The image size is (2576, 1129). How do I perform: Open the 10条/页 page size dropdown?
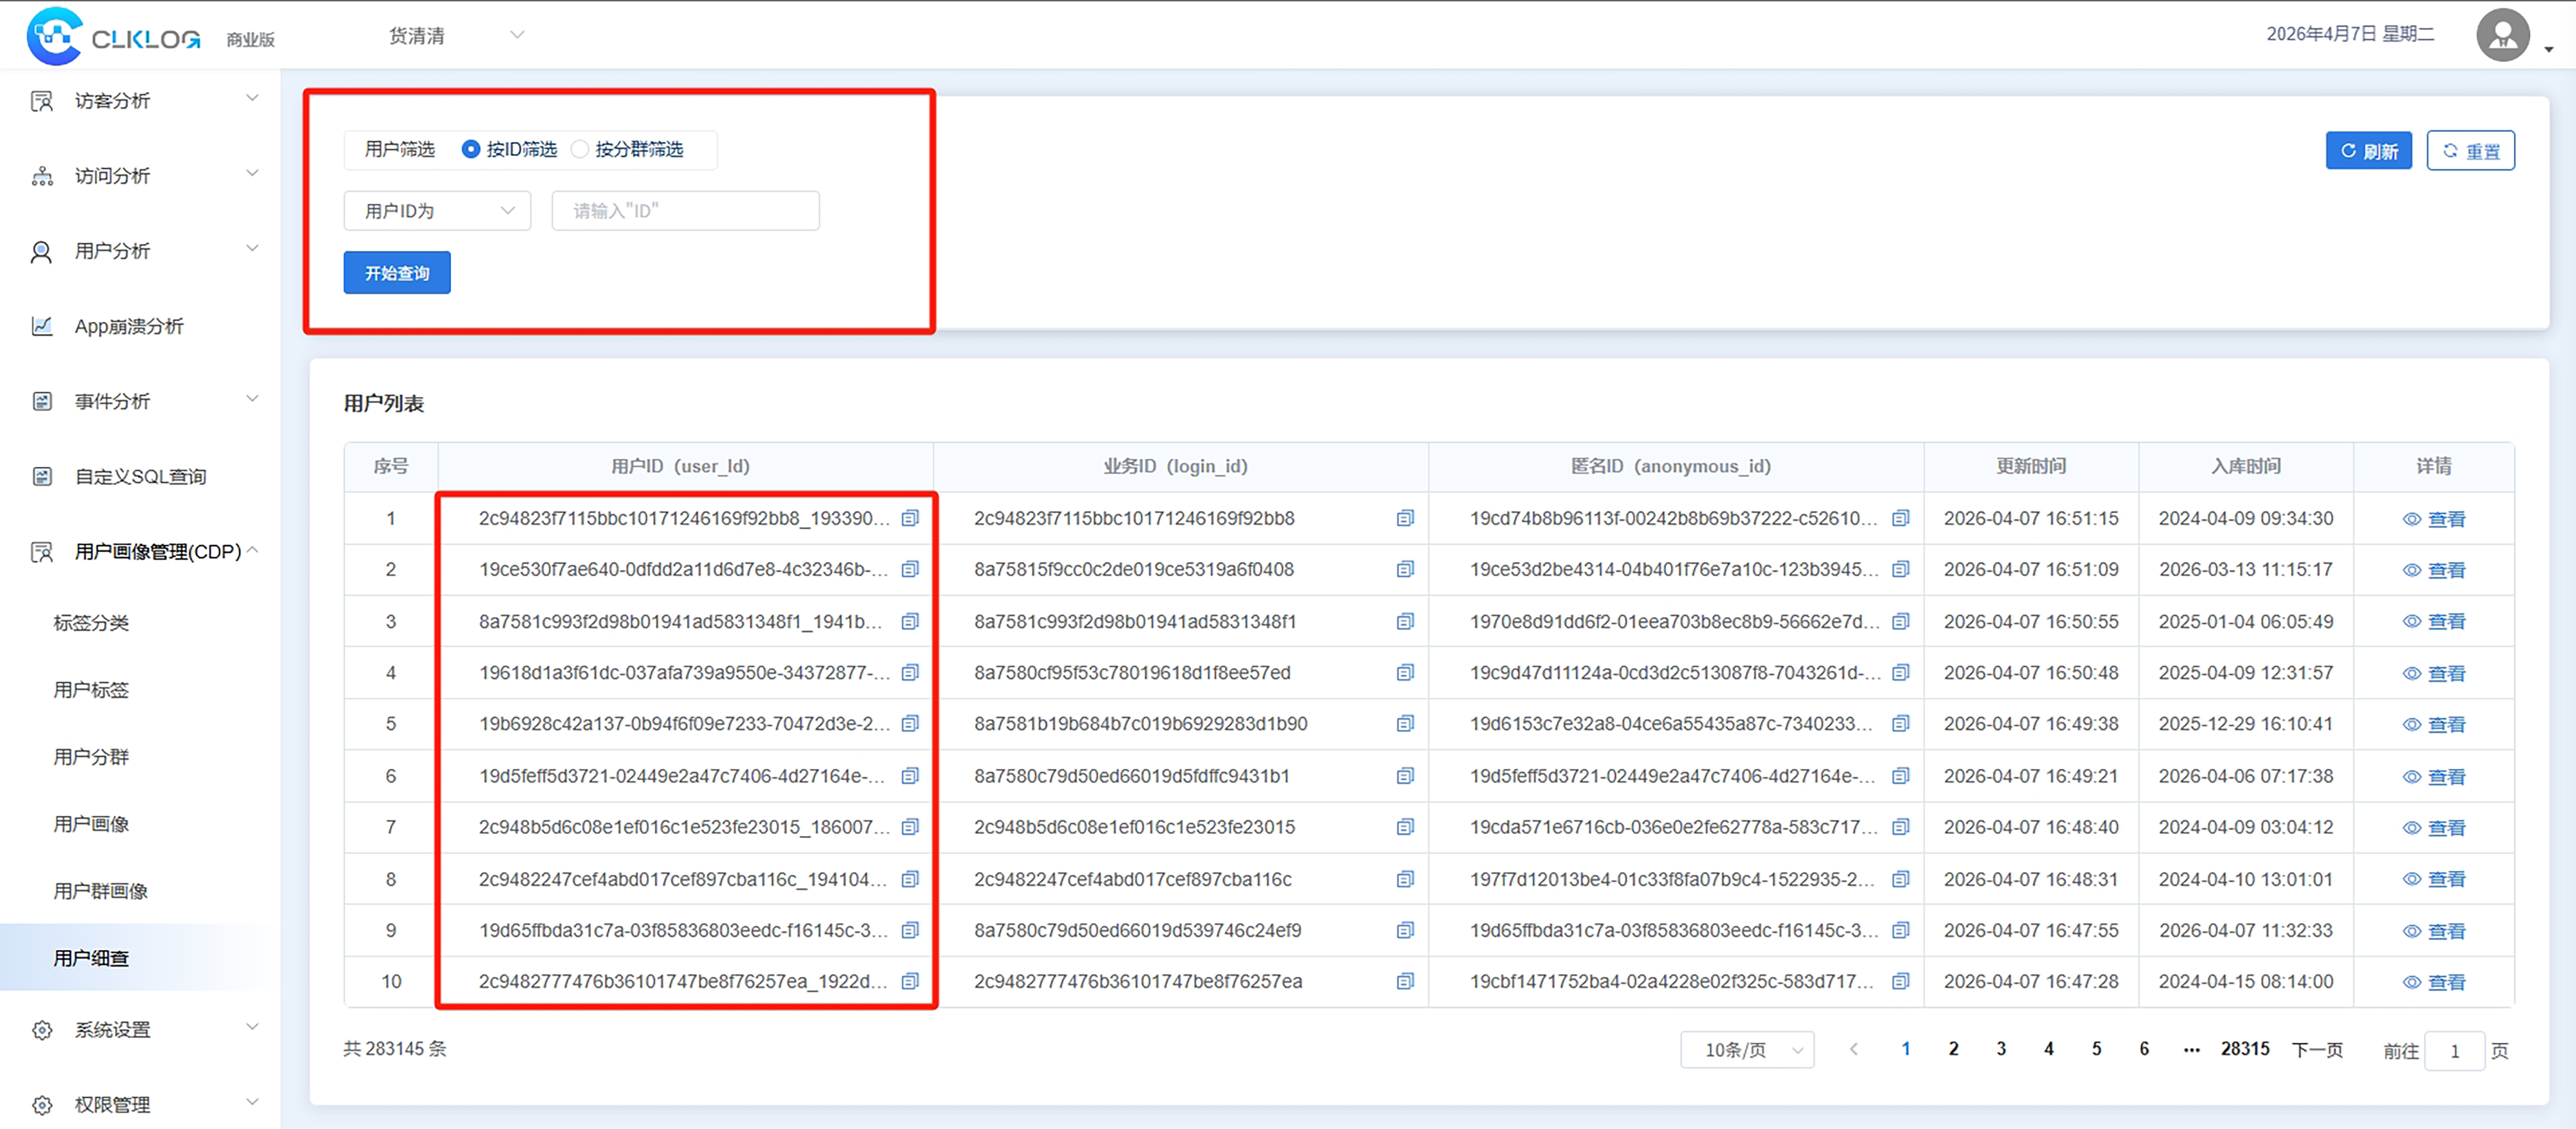[1746, 1050]
